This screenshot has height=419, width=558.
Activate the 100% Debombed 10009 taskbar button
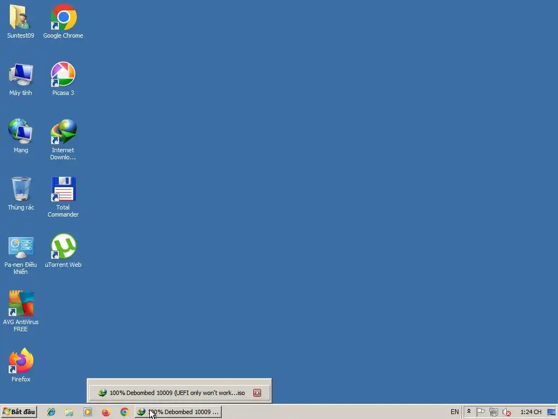coord(178,412)
